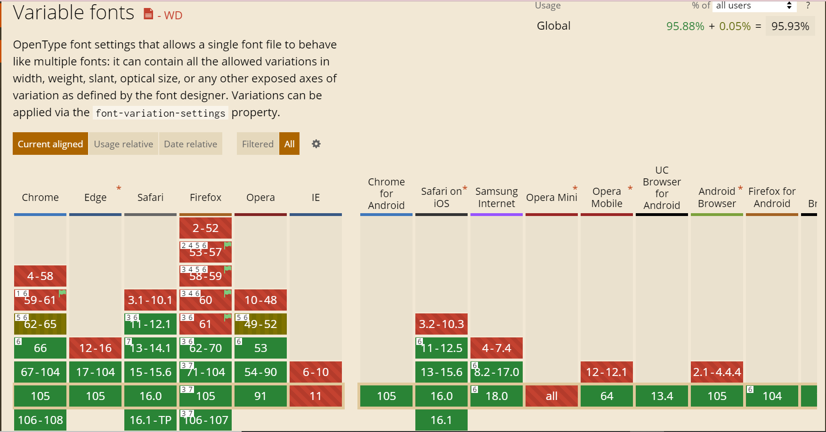
Task: Click the UC Browser for Android header
Action: tap(662, 187)
